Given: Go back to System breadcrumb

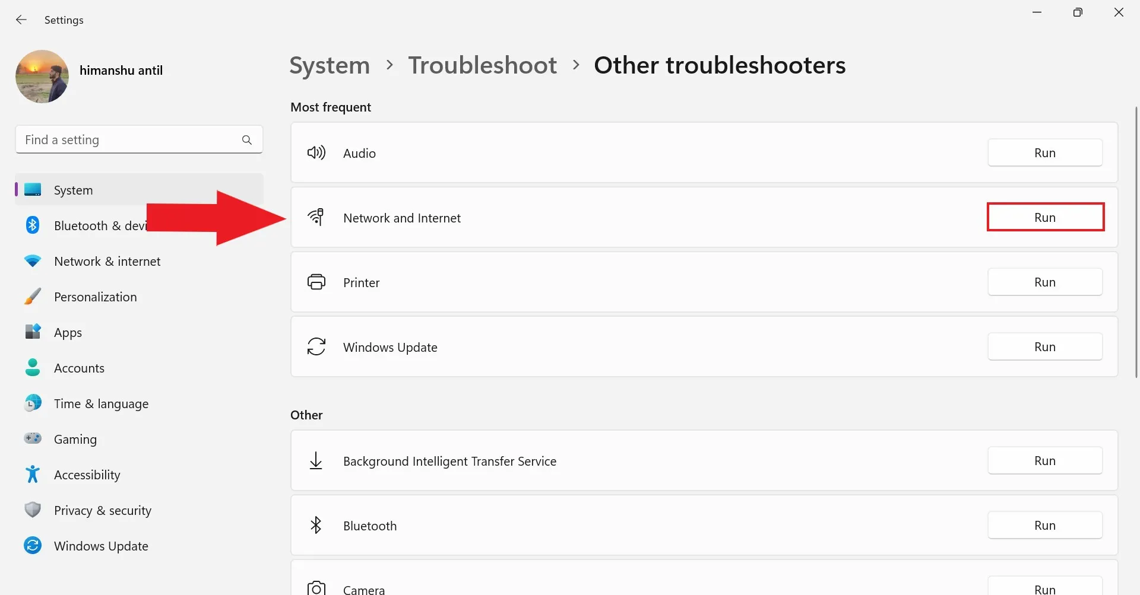Looking at the screenshot, I should [330, 65].
